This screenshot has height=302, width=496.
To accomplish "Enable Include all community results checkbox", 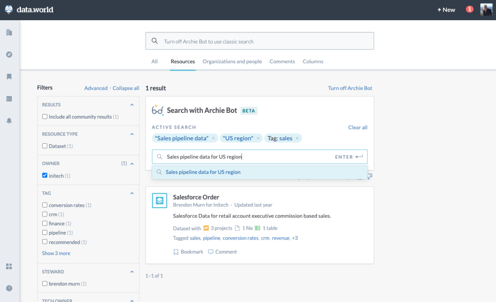I will click(x=45, y=117).
